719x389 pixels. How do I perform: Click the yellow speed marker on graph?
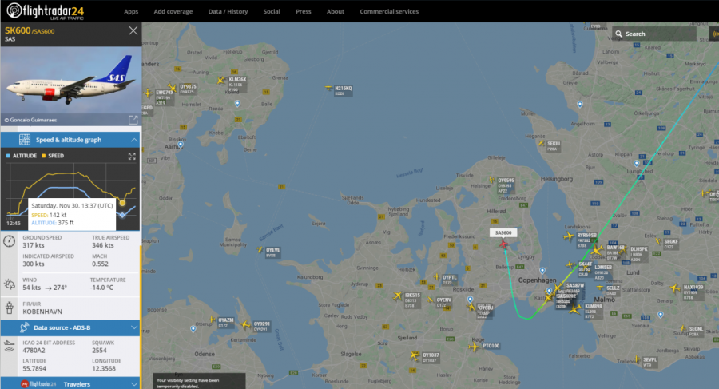click(x=122, y=203)
